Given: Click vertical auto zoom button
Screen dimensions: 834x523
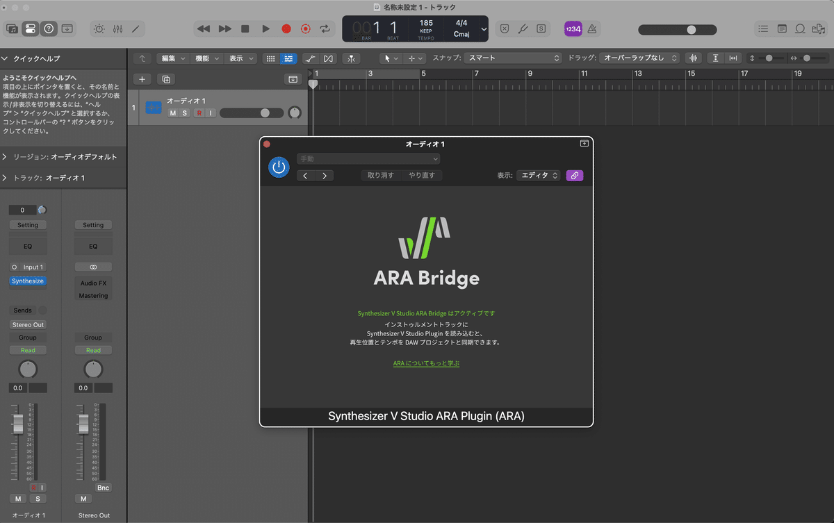Looking at the screenshot, I should (x=717, y=58).
